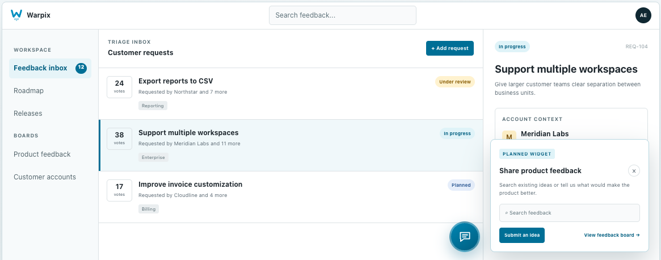Click the In progress badge in request list

[x=457, y=133]
